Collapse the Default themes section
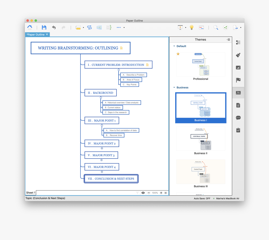The image size is (269, 240). (174, 46)
